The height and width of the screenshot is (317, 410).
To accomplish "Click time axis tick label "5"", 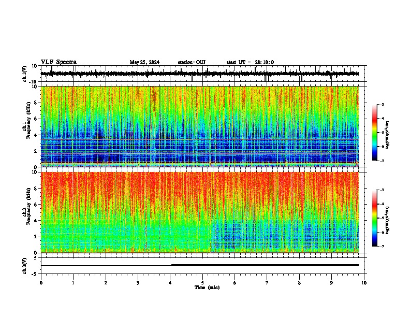I will pyautogui.click(x=202, y=283).
